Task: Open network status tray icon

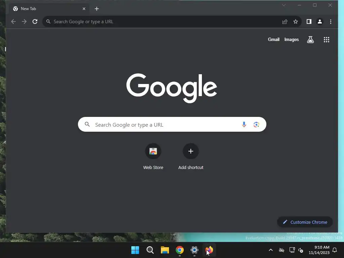Action: [x=292, y=250]
